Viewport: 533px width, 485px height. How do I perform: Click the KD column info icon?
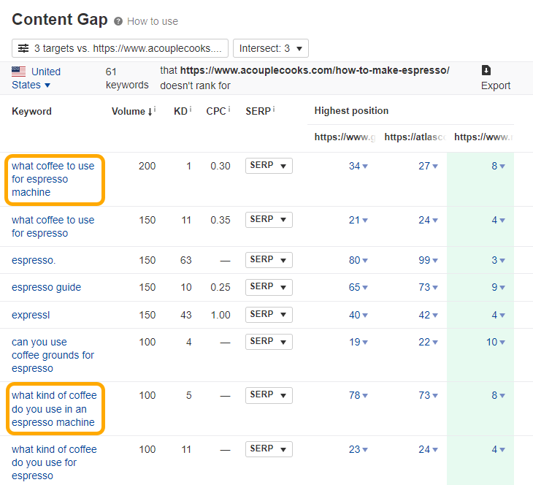[190, 110]
